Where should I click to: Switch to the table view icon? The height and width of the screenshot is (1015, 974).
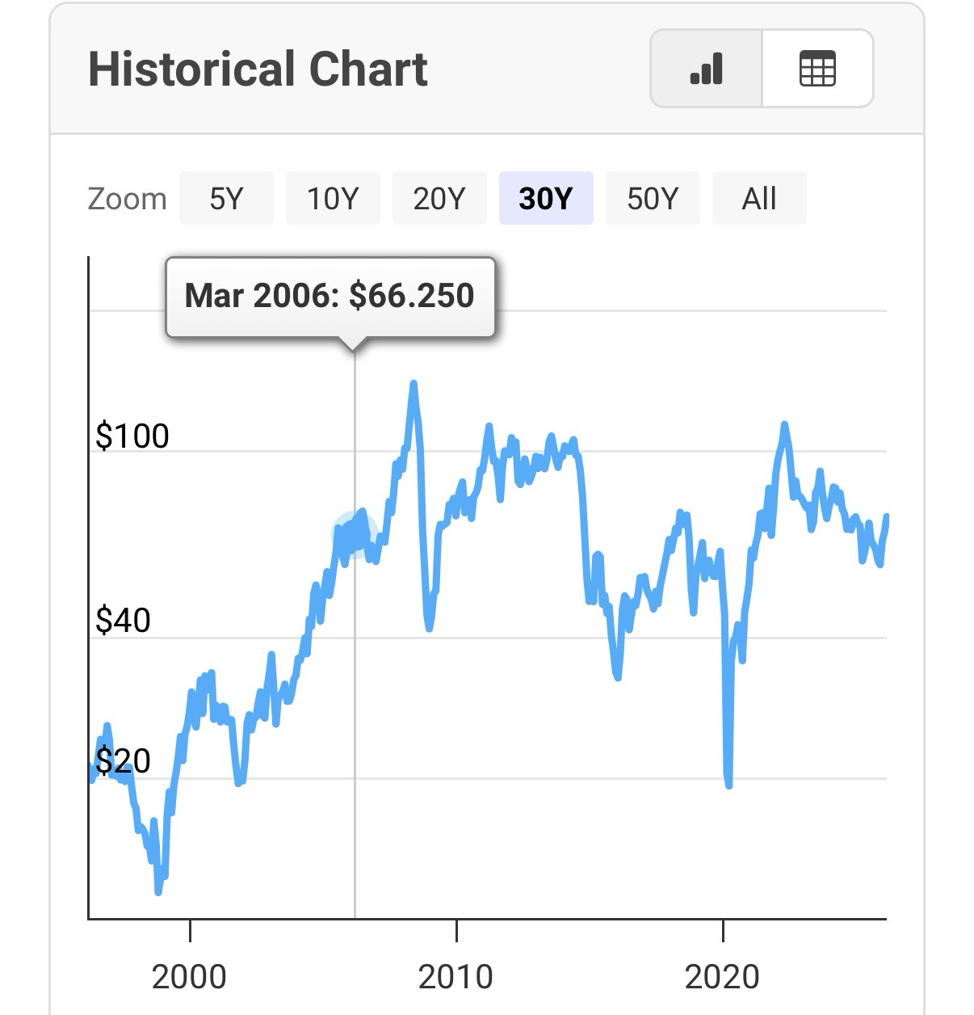tap(817, 69)
